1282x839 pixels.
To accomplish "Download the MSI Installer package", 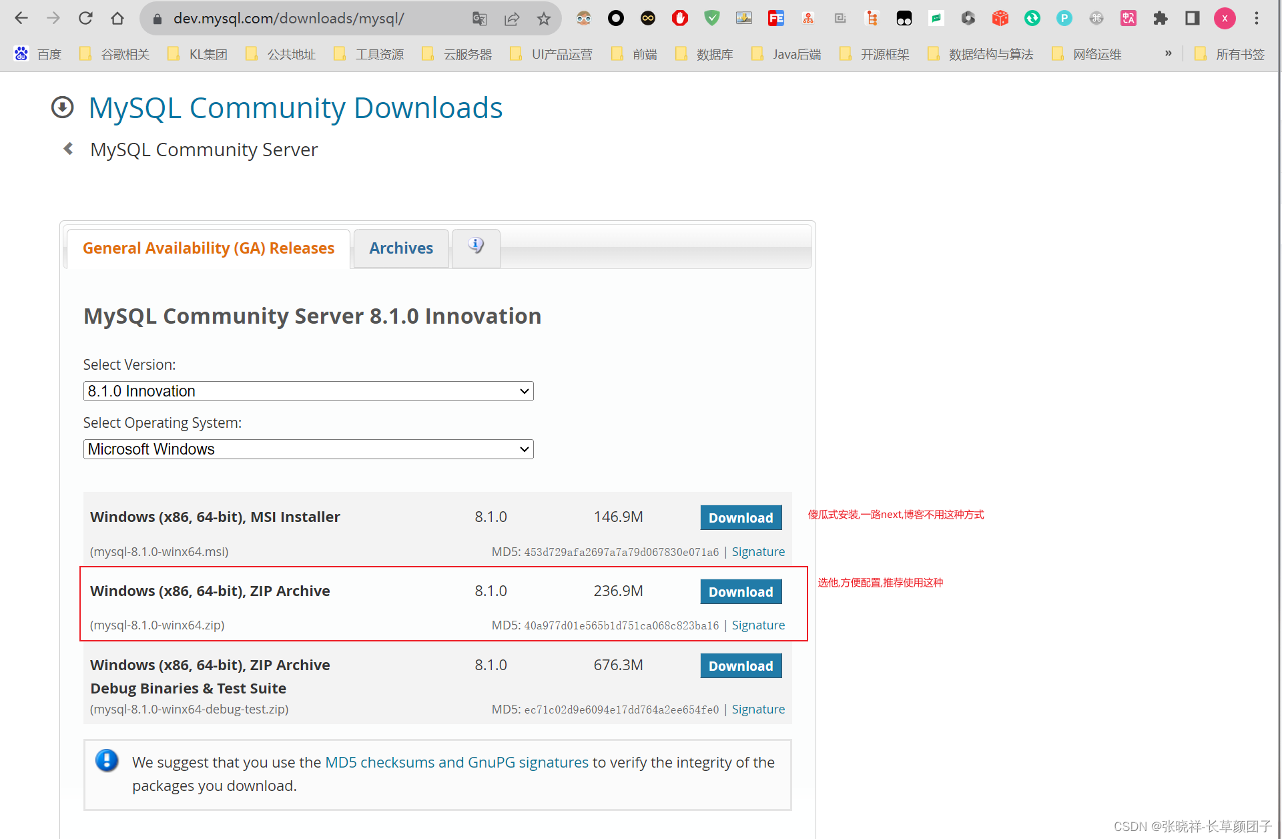I will [741, 518].
